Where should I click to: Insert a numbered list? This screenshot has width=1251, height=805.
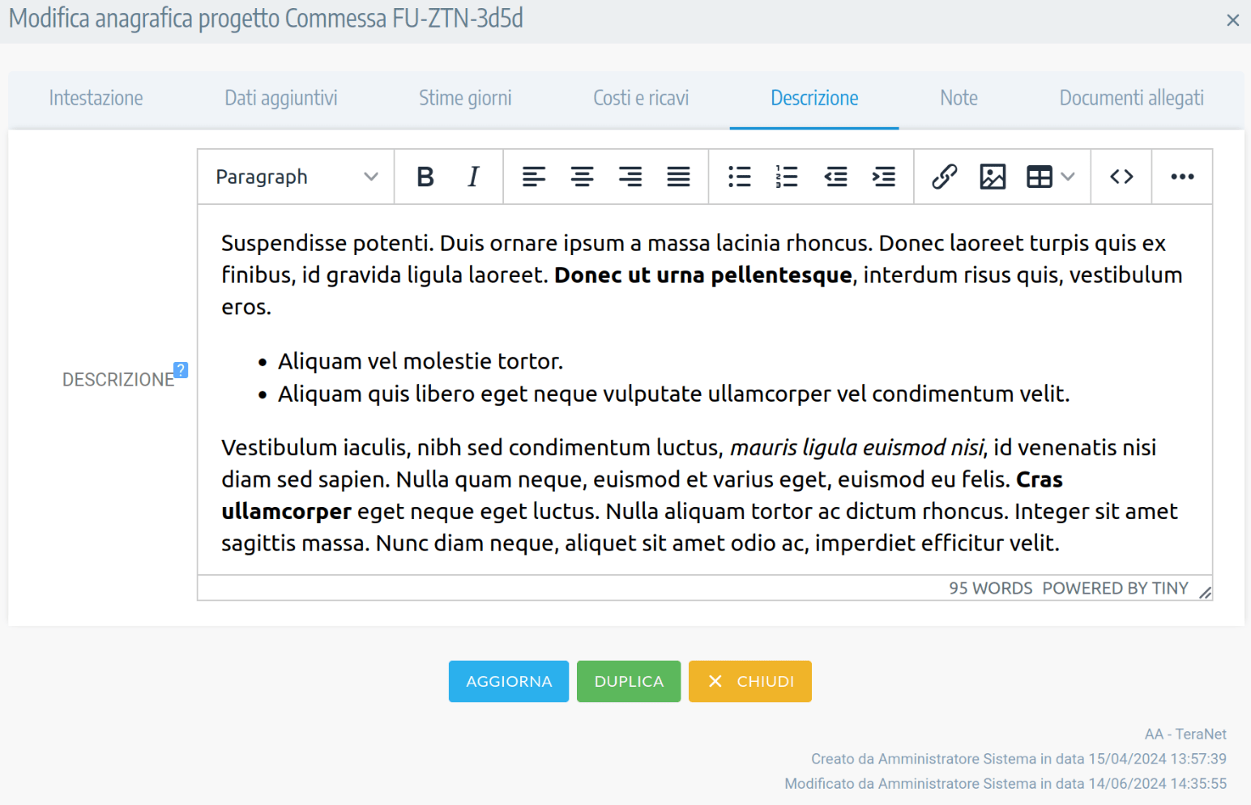(x=787, y=177)
